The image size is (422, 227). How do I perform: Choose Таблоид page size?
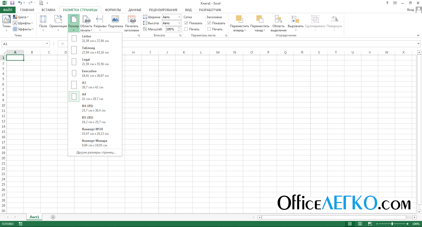tap(95, 50)
